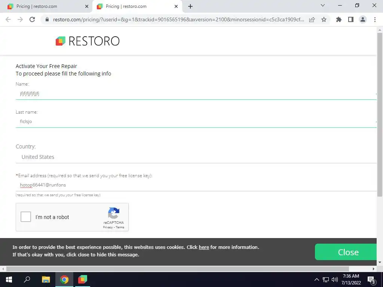Click the address bar URL

tap(178, 19)
